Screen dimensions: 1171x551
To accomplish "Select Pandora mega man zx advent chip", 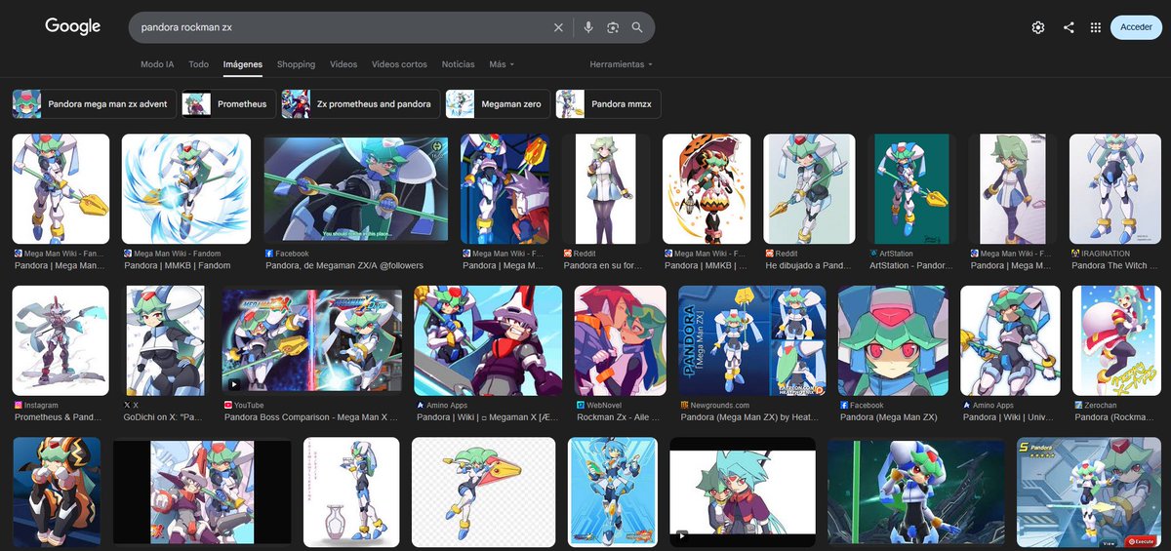I will 95,103.
